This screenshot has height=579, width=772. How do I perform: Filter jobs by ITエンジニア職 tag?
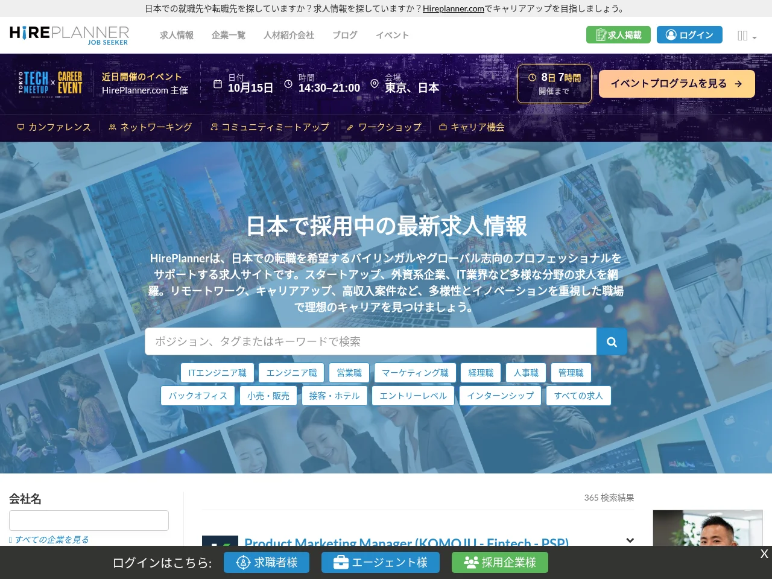click(x=217, y=373)
